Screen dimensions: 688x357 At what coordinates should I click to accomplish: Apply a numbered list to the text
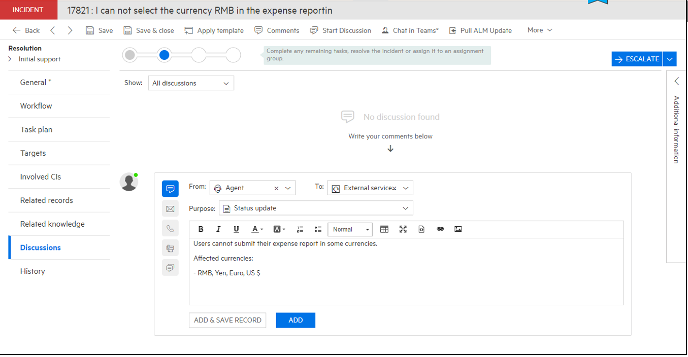click(x=300, y=229)
